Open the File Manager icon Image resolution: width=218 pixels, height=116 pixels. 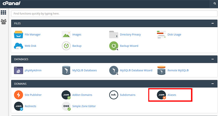coord(18,34)
